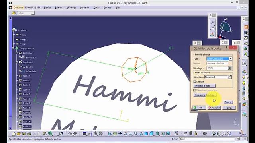The image size is (255, 143).
Task: Click the Capture camera icon
Action: [204, 134]
